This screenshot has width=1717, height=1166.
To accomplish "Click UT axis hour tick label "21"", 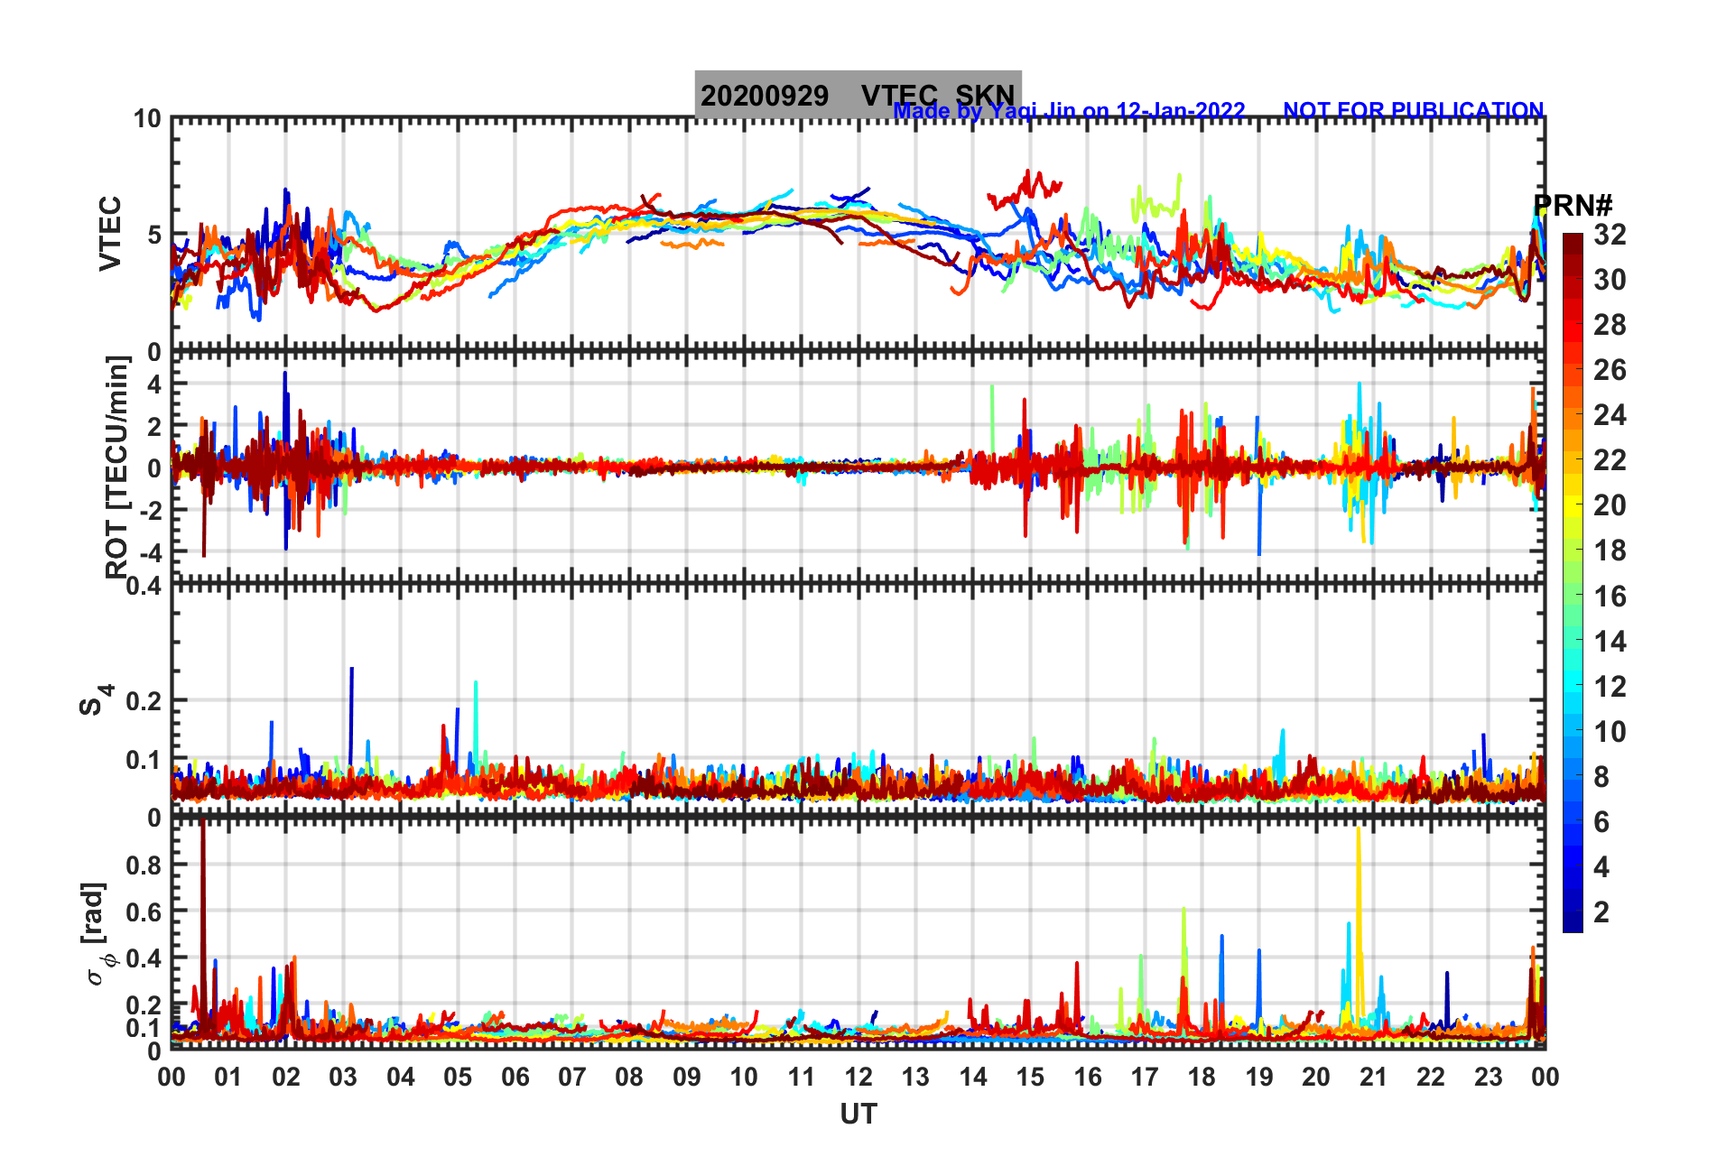I will (1374, 1077).
